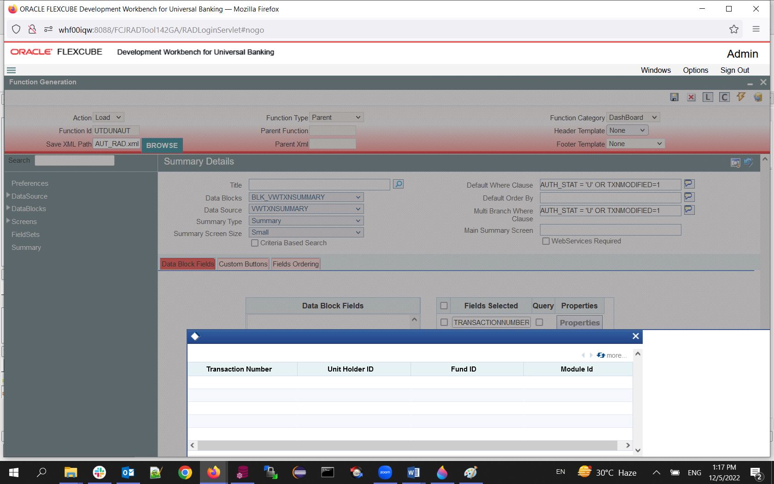
Task: Open File Explorer from the taskbar
Action: pyautogui.click(x=71, y=472)
